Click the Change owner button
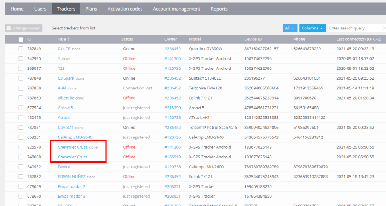 pos(24,28)
